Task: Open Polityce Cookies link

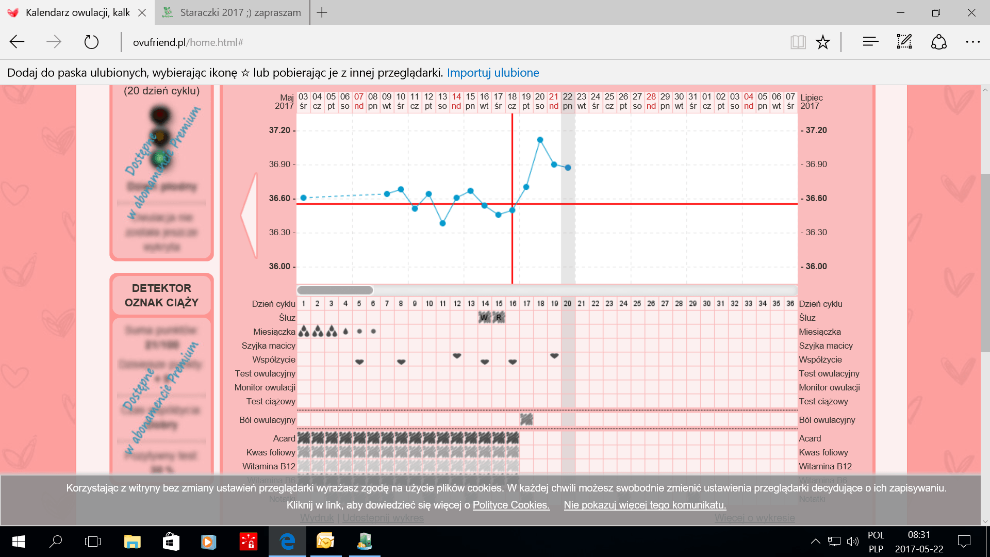Action: coord(511,505)
